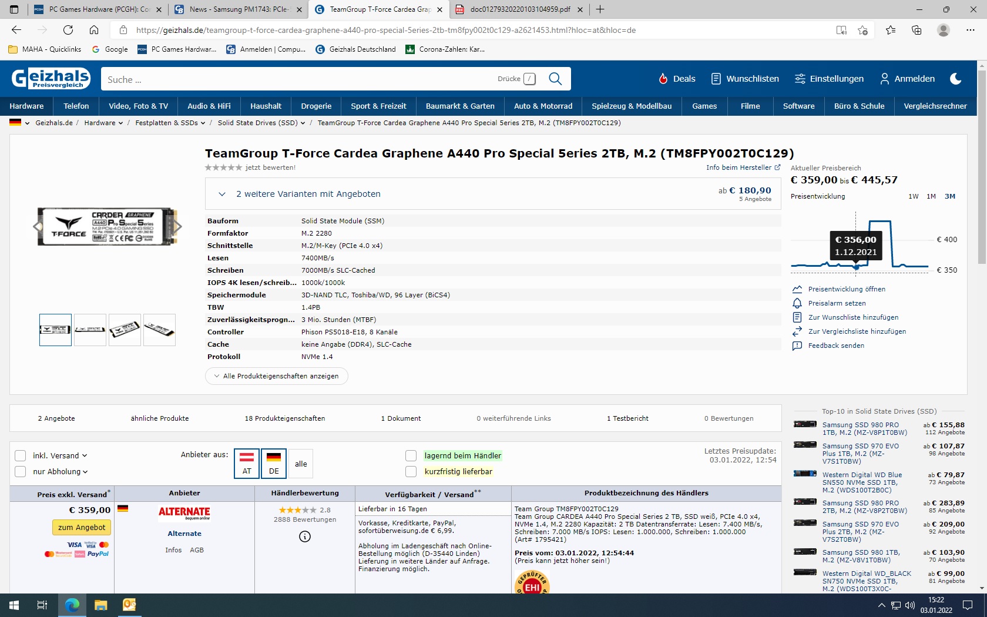Select the alle vendor filter
This screenshot has width=987, height=617.
coord(301,464)
